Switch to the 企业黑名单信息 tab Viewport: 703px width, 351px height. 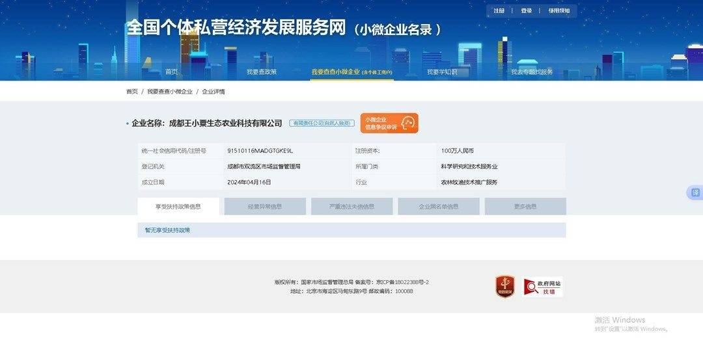(x=439, y=207)
